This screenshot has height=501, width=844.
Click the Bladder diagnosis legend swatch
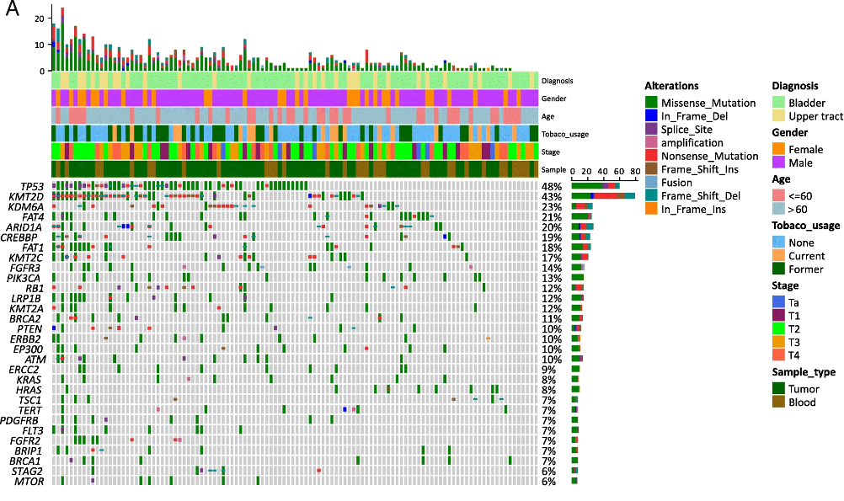tap(778, 103)
